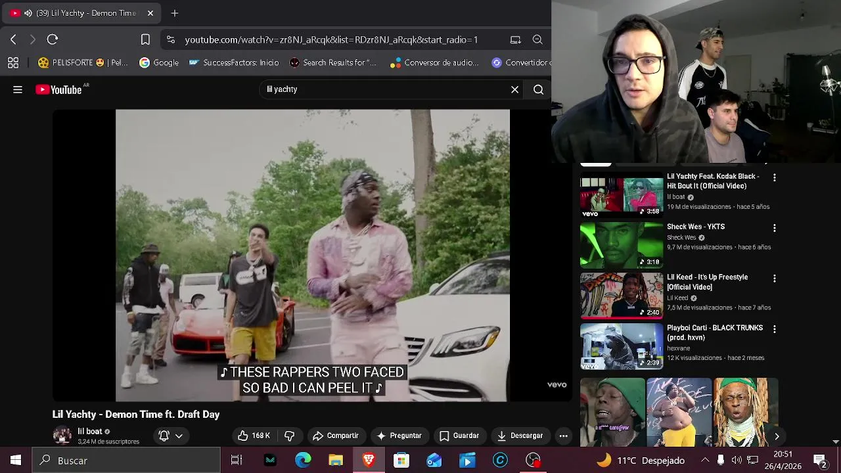Click the Buscar taskbar search box
841x473 pixels.
[x=126, y=461]
